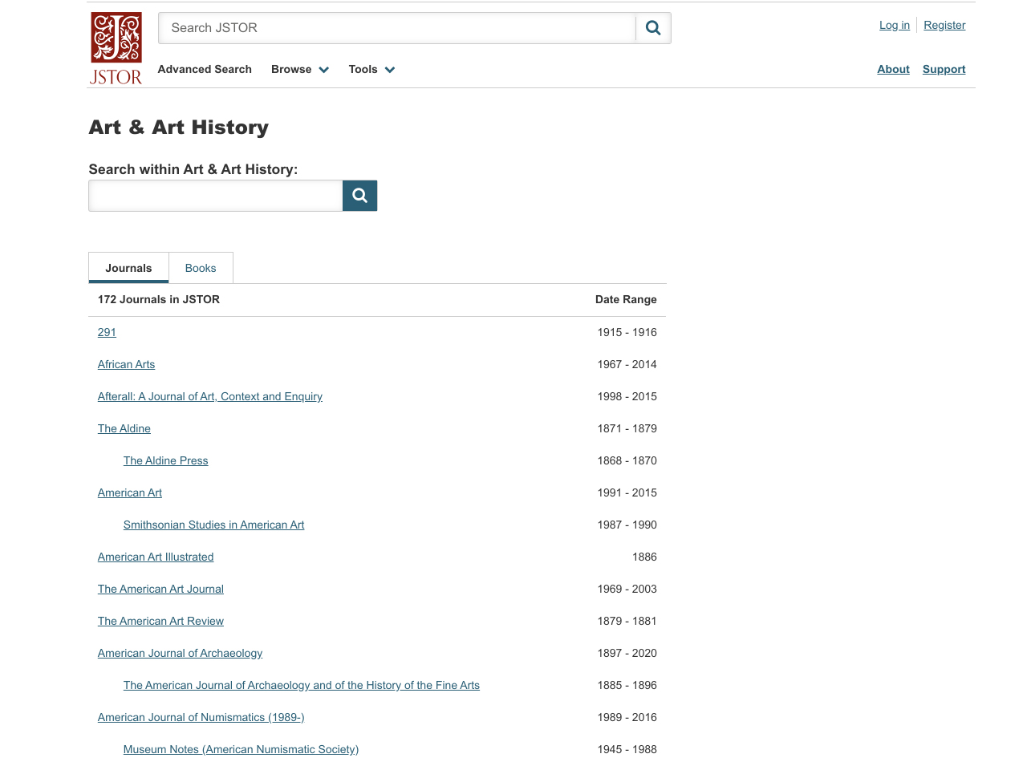Screen dimensions: 1027x770
Task: Open Museum Notes (American Numismatic Society)
Action: [241, 749]
